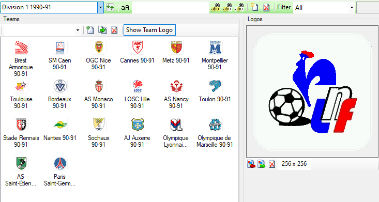Viewport: 379px width, 202px height.
Task: Select the Sochaux 90-91 team icon
Action: (x=99, y=125)
